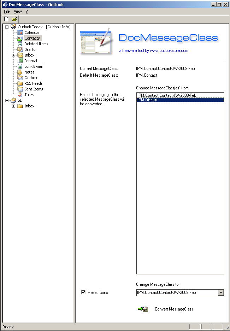Click the Convert MessageClass button label

(174, 309)
